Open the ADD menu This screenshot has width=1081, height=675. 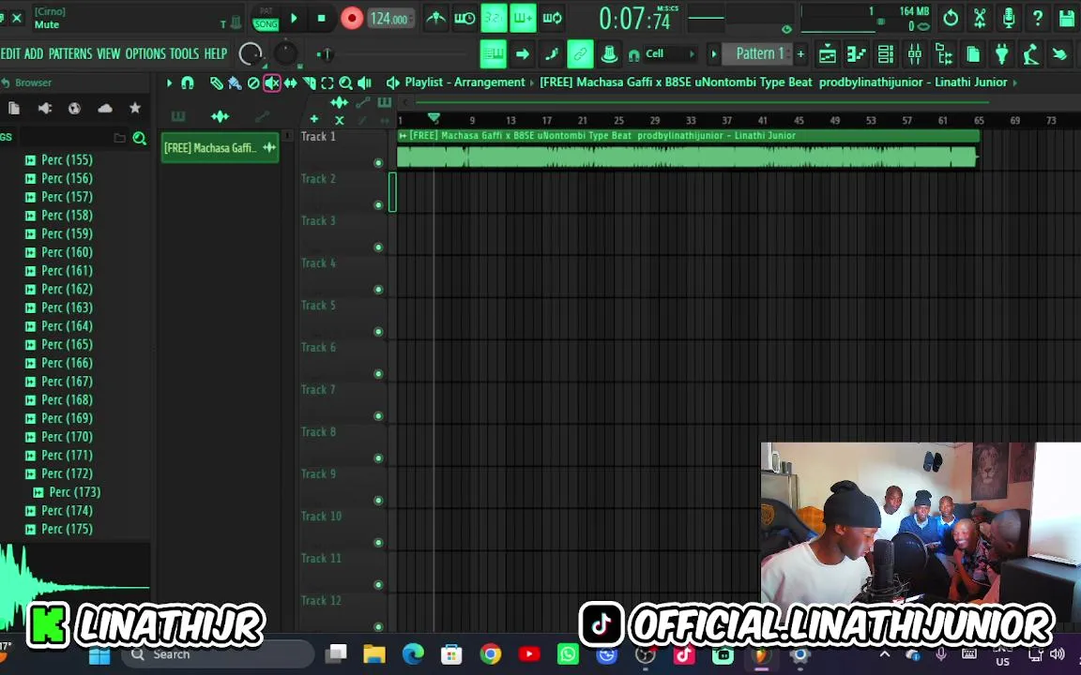33,53
